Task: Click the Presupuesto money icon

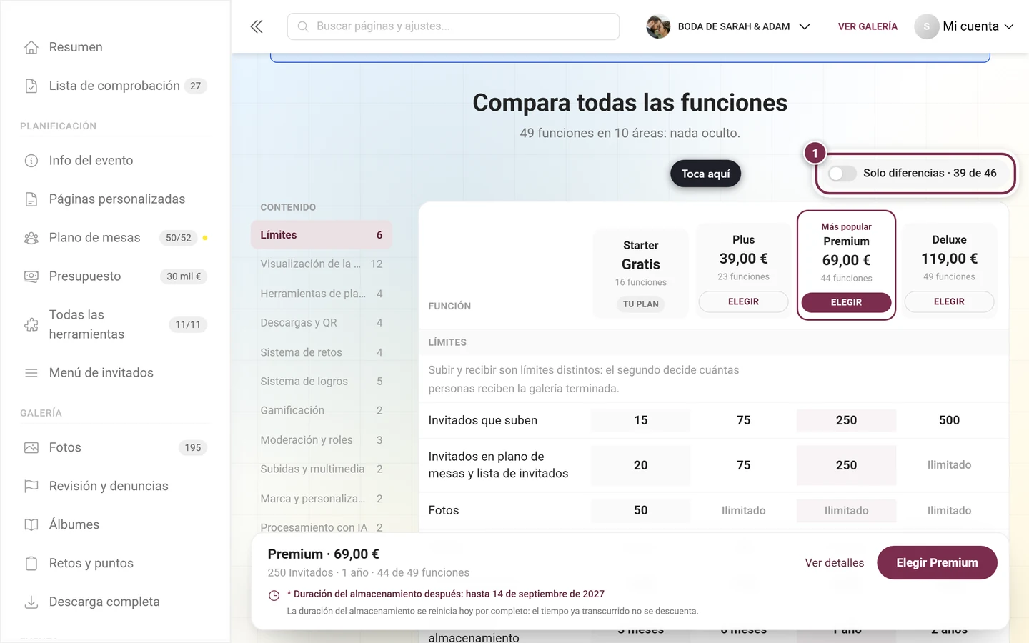Action: 31,276
